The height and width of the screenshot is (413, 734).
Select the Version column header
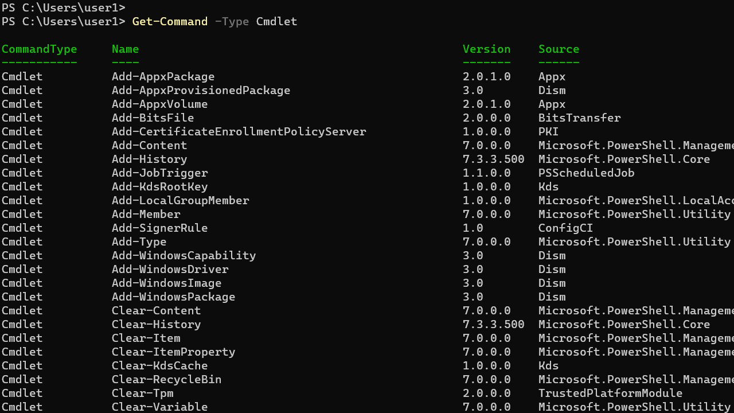pos(486,49)
